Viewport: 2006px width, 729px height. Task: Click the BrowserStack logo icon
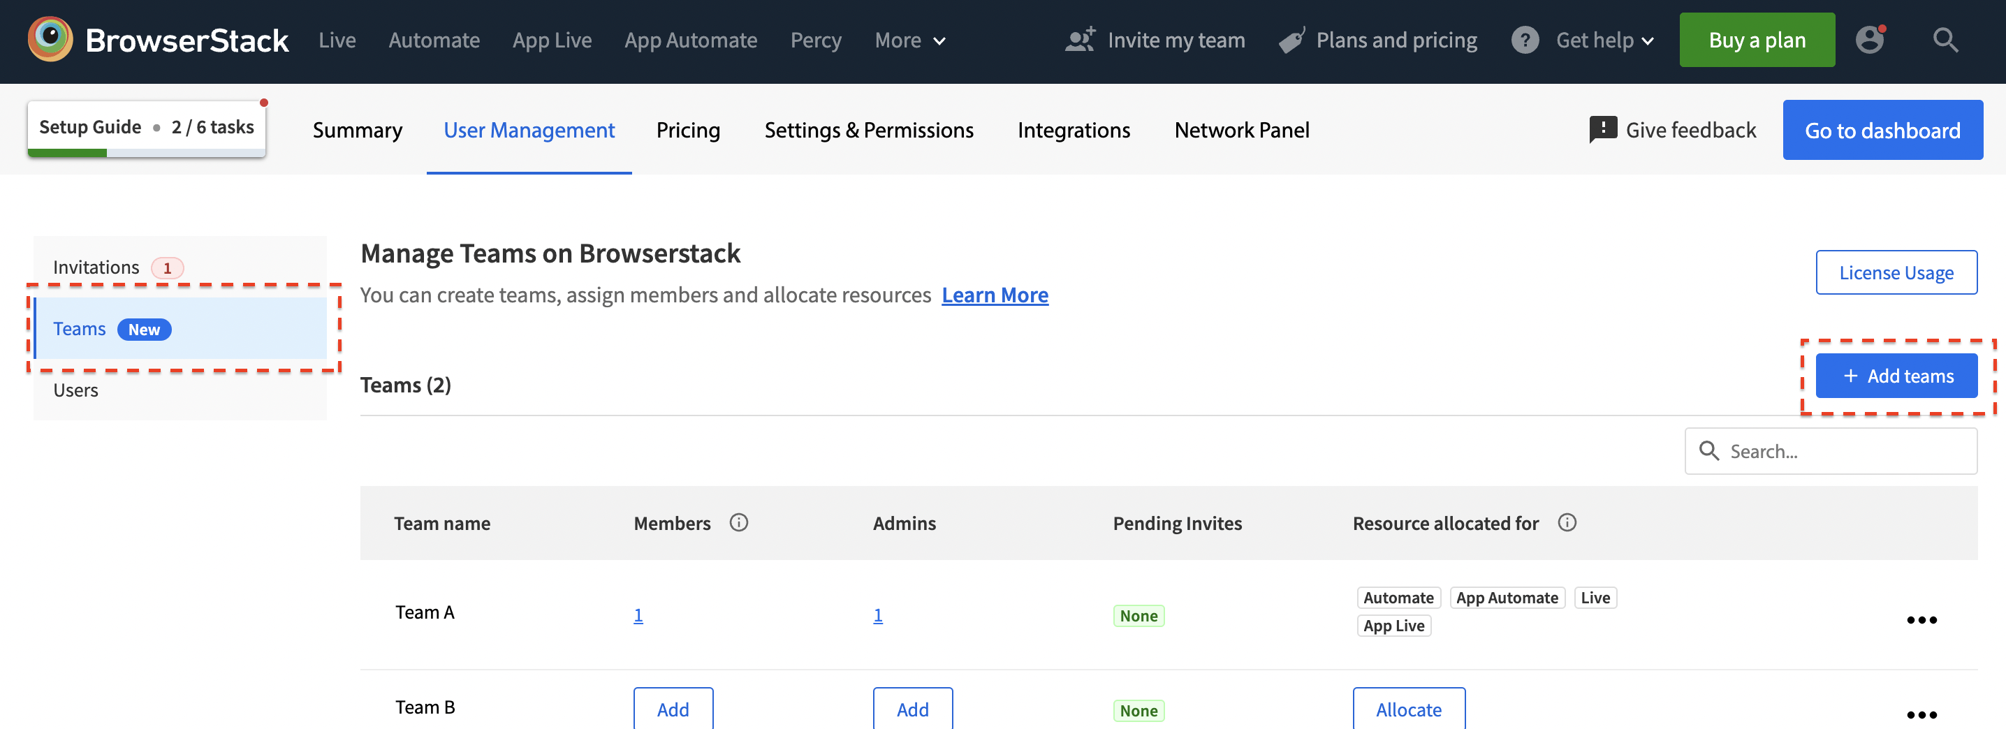[50, 39]
